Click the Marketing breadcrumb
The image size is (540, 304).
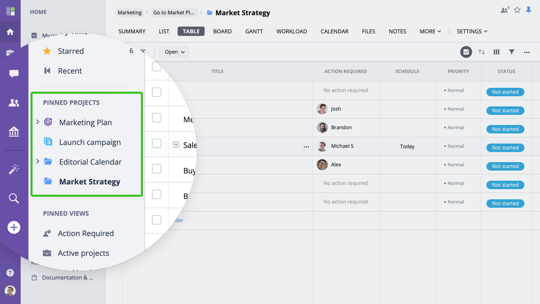130,12
